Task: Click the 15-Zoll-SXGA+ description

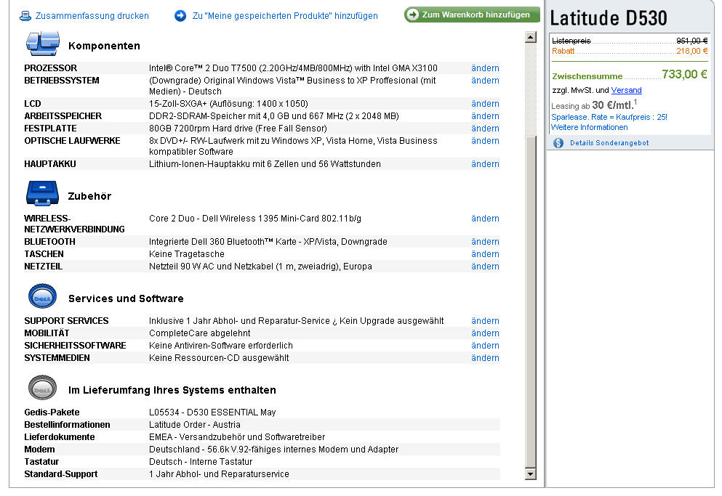Action: pyautogui.click(x=228, y=104)
